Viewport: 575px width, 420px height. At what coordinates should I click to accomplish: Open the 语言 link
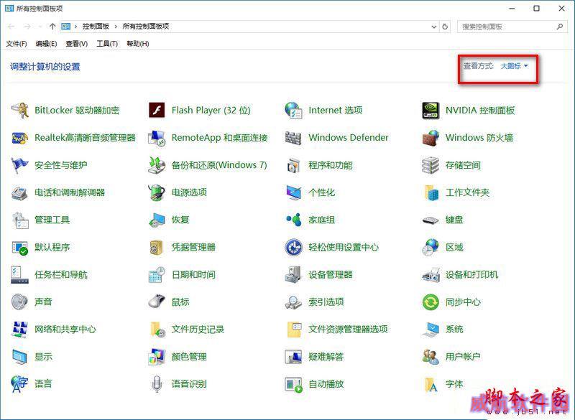pyautogui.click(x=43, y=384)
